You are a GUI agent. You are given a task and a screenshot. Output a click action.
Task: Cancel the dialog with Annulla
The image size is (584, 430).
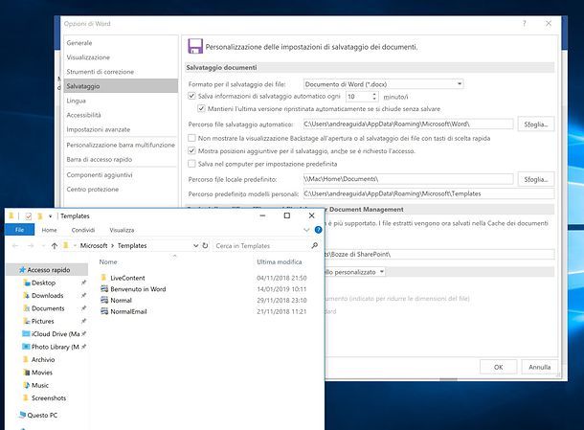coord(539,367)
